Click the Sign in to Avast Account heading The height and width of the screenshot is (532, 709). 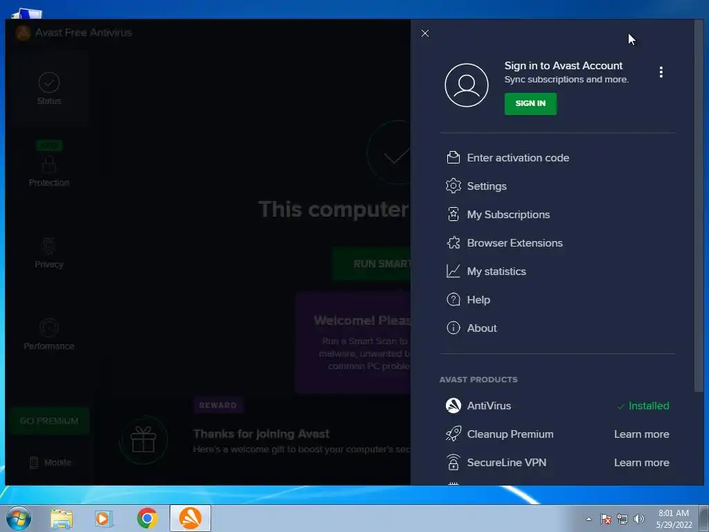pyautogui.click(x=564, y=66)
